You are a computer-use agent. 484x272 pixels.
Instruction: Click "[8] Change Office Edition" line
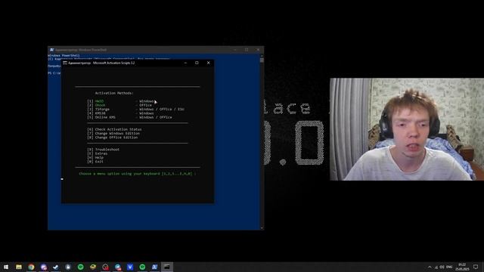click(113, 138)
